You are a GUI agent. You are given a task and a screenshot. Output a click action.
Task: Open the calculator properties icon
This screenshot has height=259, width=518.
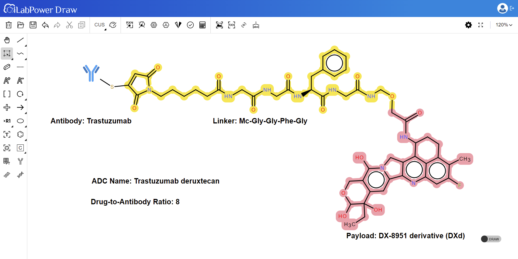pyautogui.click(x=202, y=25)
